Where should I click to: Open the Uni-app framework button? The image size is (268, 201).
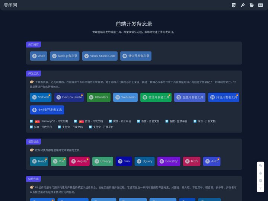pos(103,161)
